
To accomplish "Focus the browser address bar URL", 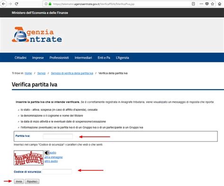I will point(94,4).
